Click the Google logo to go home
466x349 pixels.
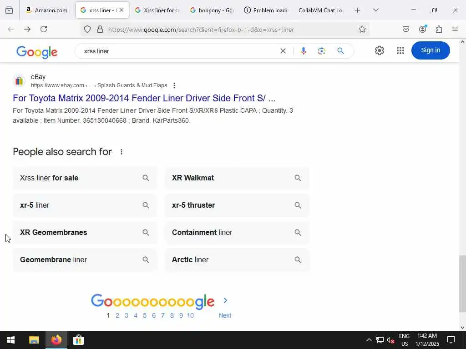pos(37,52)
